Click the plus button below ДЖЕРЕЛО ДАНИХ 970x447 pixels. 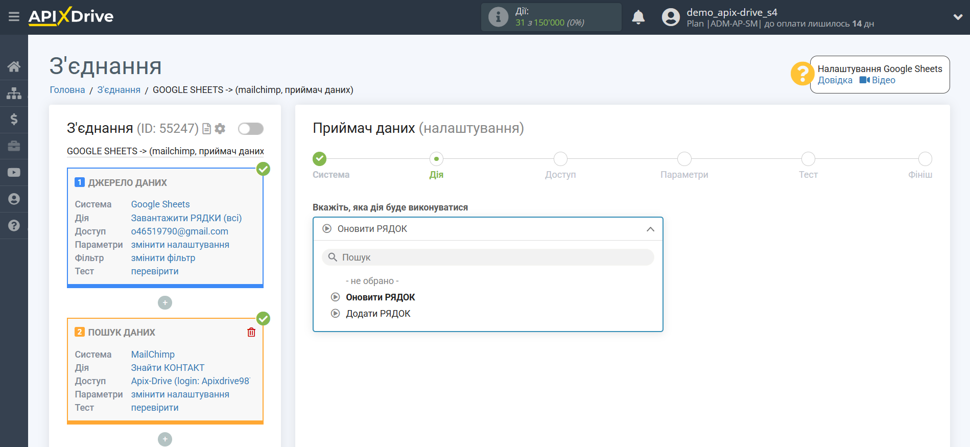pos(165,303)
